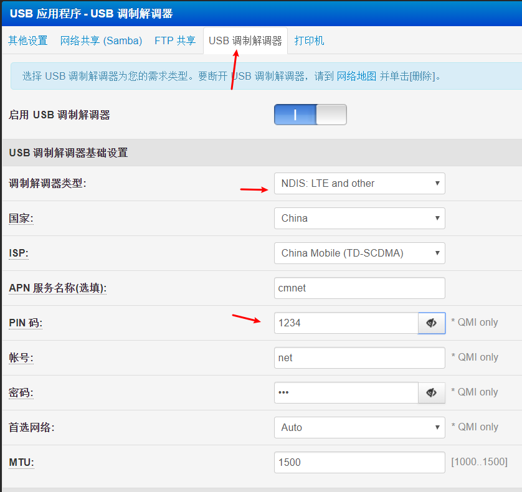This screenshot has width=522, height=492.
Task: Click the MTU field showing 1500
Action: (x=359, y=462)
